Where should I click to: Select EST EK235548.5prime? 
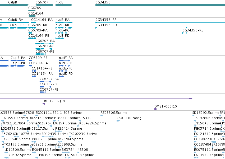coord(16,139)
